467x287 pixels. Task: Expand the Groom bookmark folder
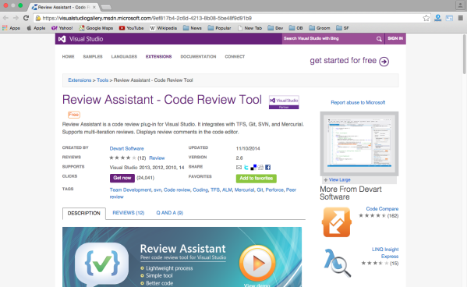[x=320, y=28]
